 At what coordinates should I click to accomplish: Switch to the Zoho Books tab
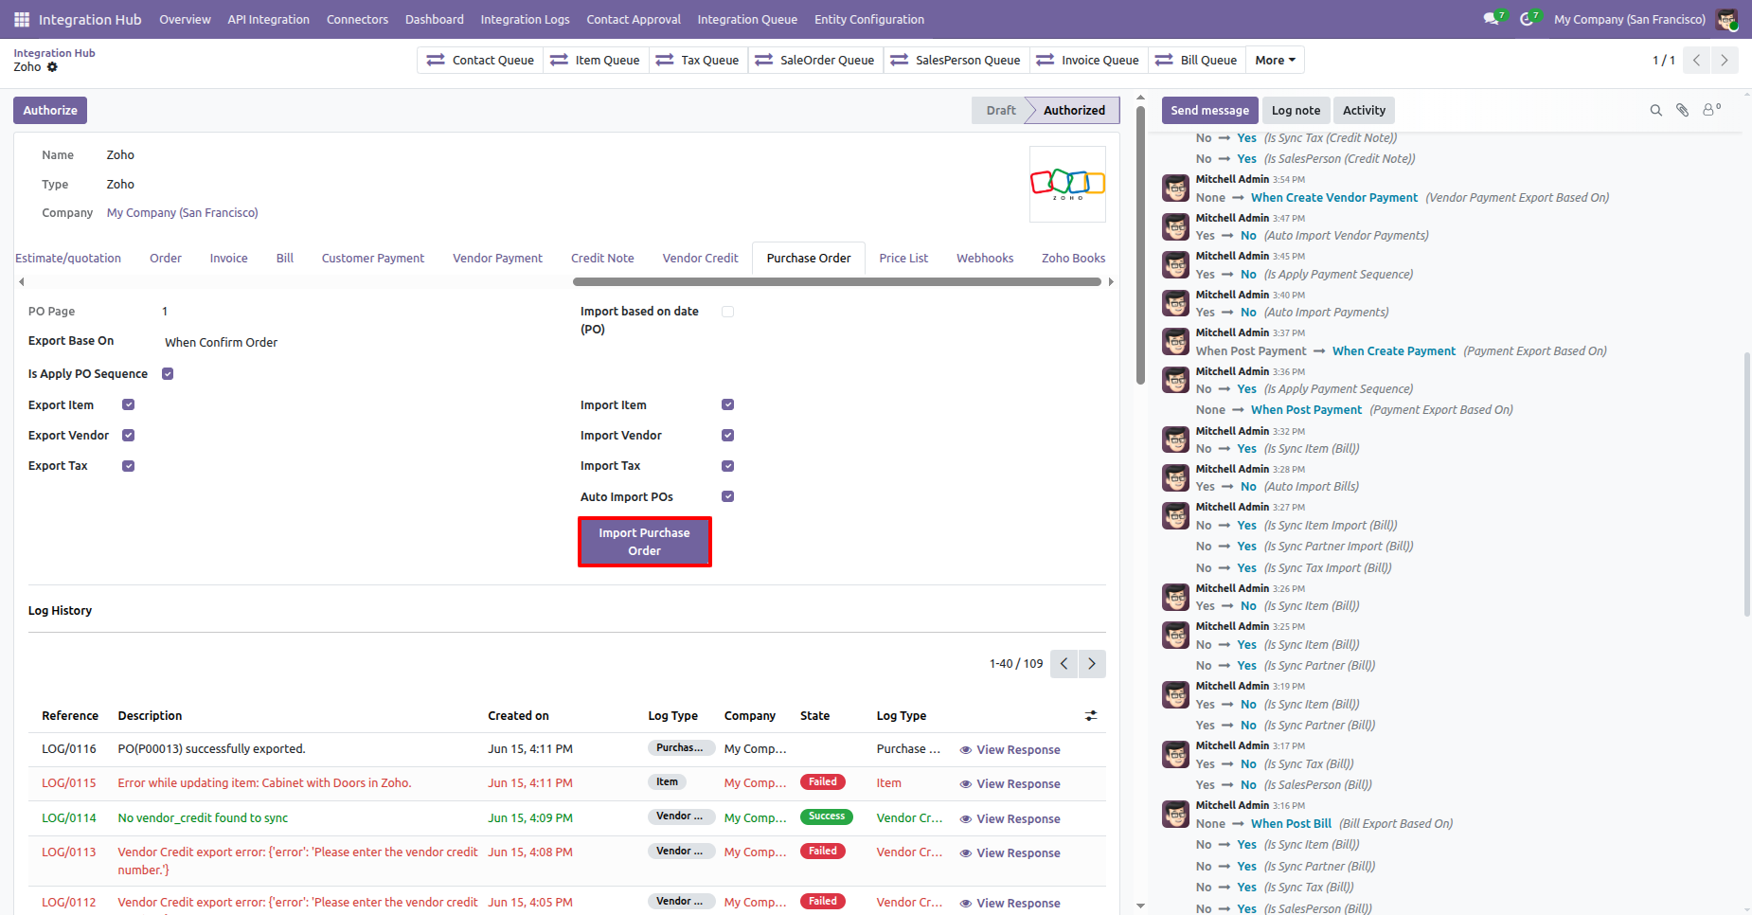[x=1073, y=259]
